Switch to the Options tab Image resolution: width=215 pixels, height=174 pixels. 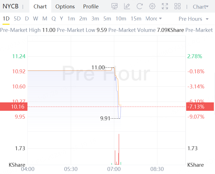[x=65, y=6]
